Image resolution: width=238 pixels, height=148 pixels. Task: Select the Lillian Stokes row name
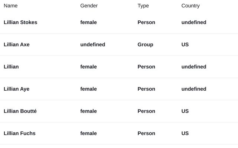(20, 22)
